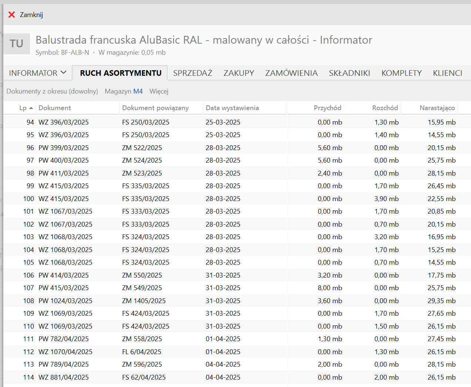Open the KLIENCI tab
The width and height of the screenshot is (471, 387).
447,73
